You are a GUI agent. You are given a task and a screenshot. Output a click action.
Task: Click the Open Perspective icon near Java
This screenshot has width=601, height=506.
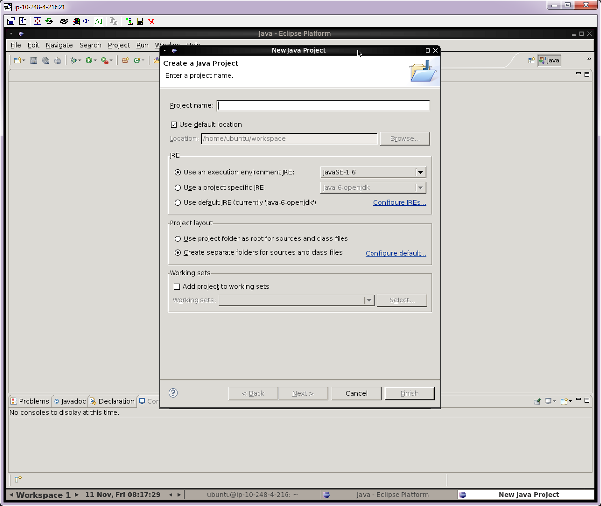tap(531, 60)
